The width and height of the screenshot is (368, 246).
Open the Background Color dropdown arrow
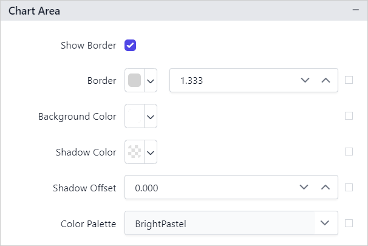point(151,116)
